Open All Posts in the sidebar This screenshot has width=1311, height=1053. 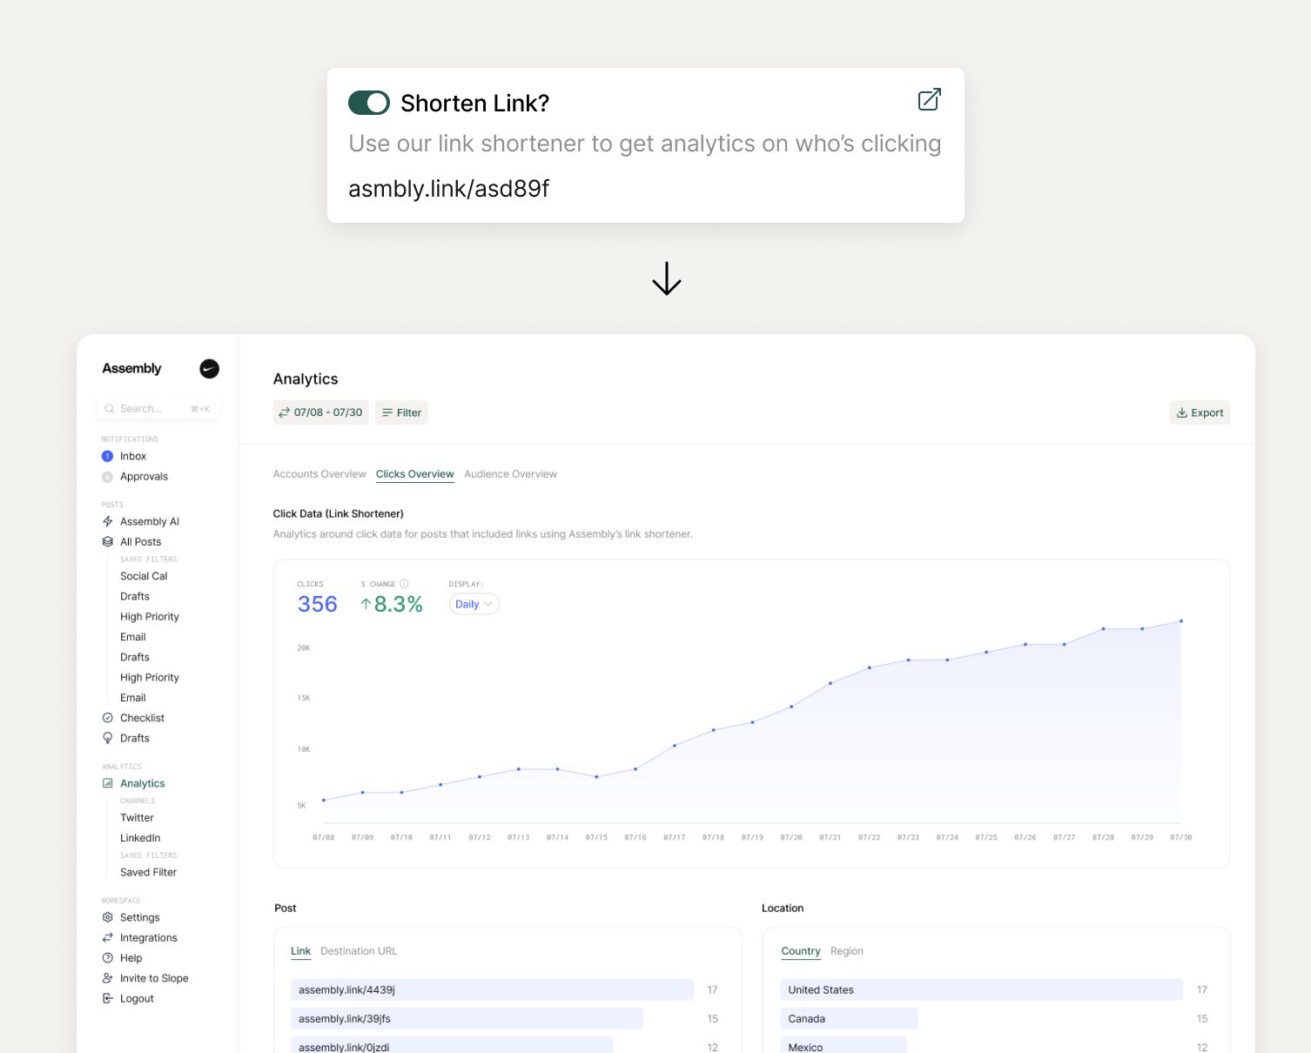[x=140, y=541]
